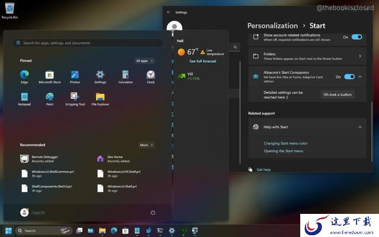
Task: Click the Settings back arrow
Action: pos(169,12)
